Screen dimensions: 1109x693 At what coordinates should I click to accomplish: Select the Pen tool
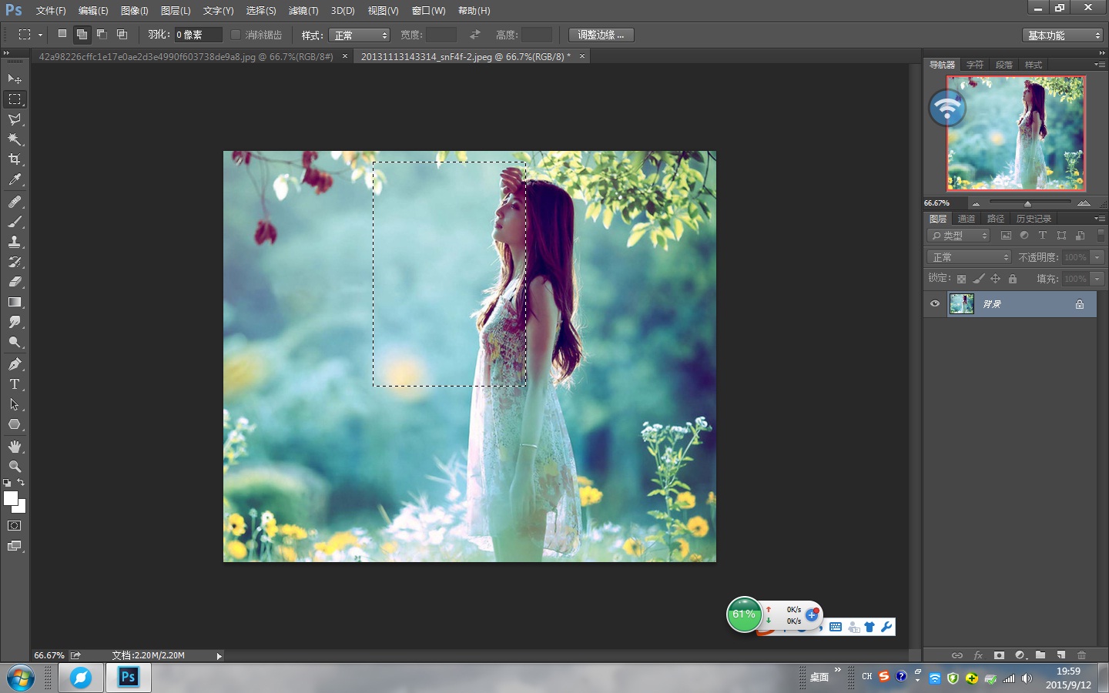(15, 364)
